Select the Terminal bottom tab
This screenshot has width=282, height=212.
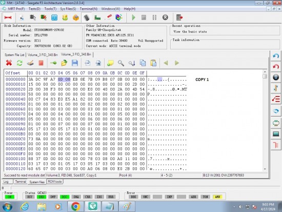click(x=21, y=182)
